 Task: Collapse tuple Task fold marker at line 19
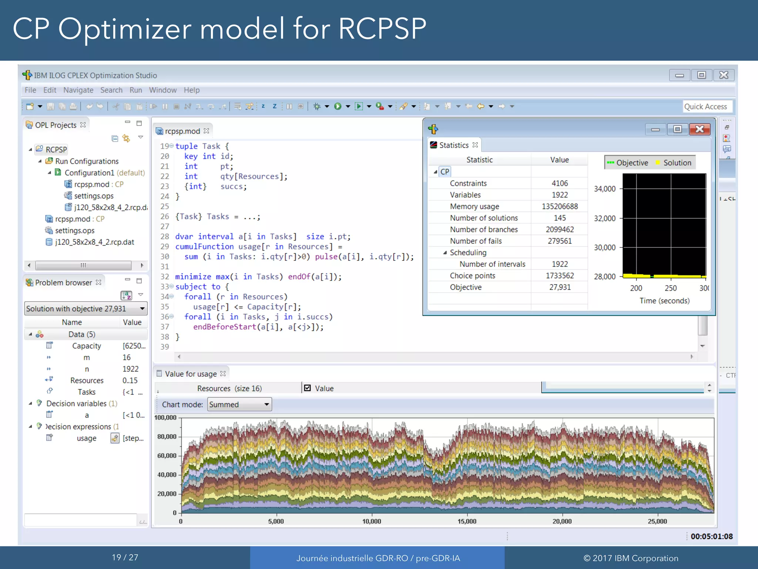(172, 146)
